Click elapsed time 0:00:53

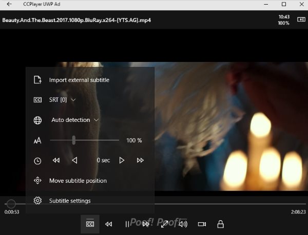tap(12, 212)
